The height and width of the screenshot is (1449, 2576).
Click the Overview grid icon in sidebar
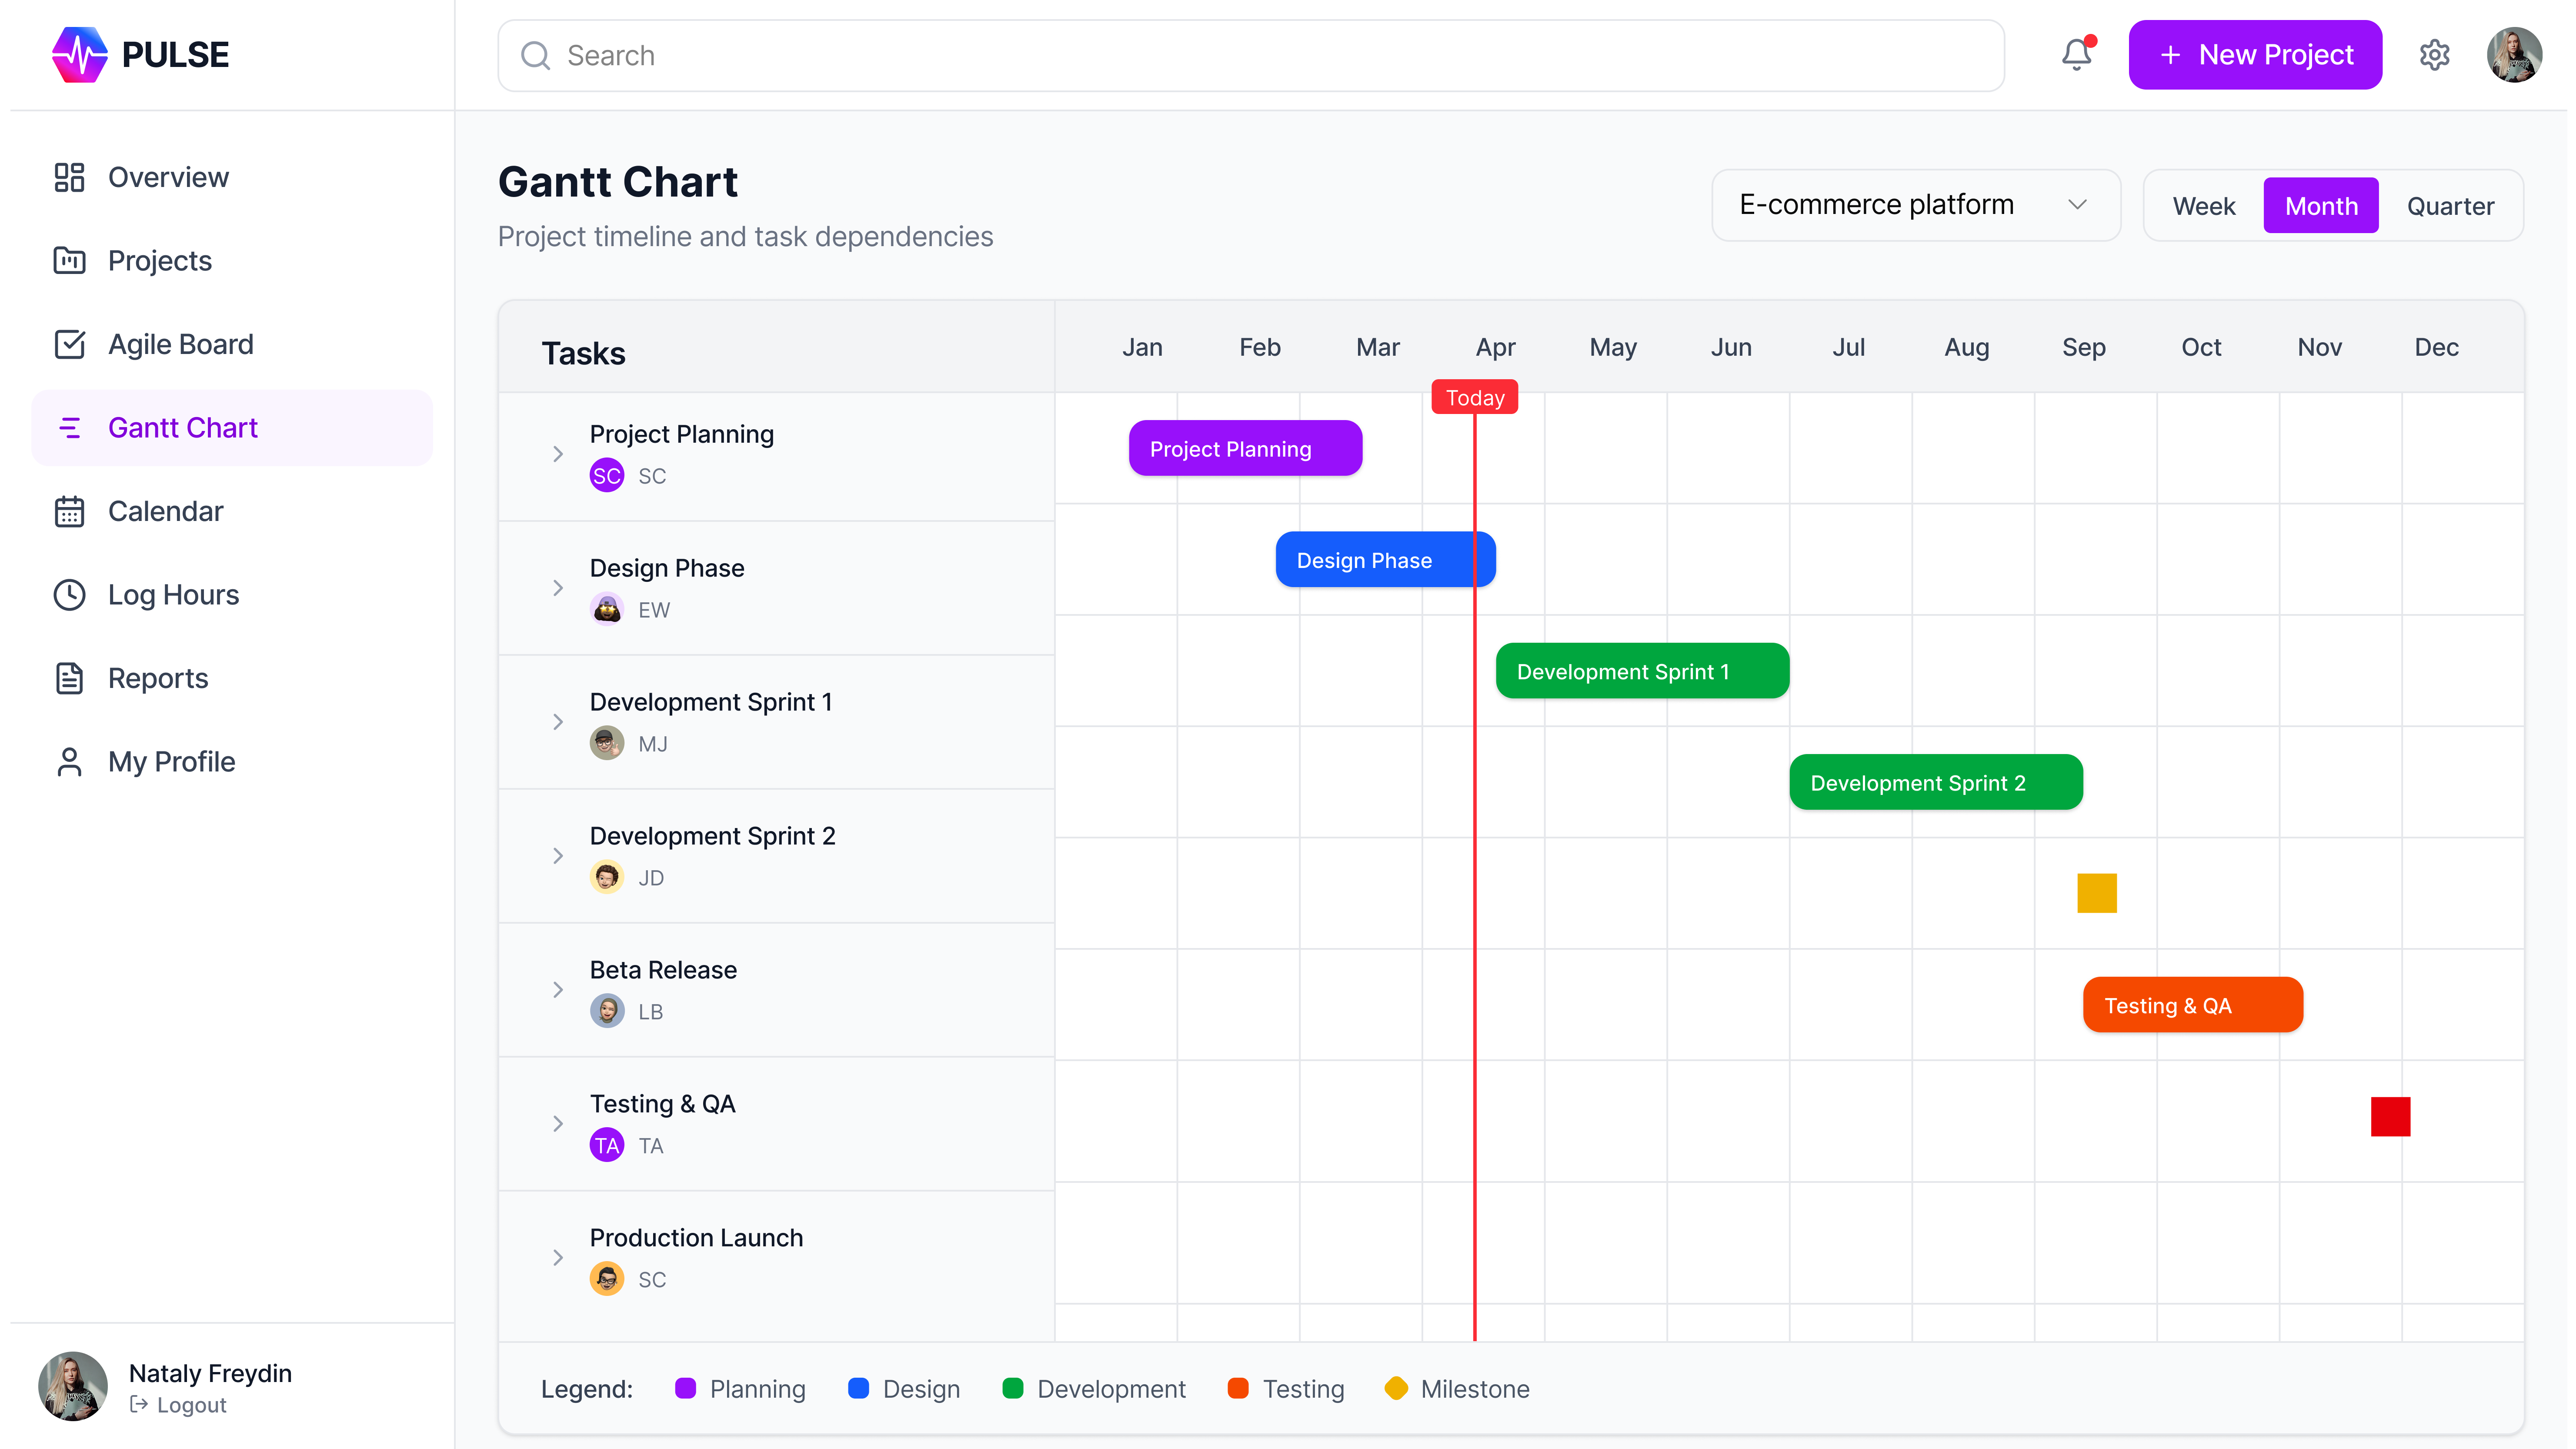[69, 177]
